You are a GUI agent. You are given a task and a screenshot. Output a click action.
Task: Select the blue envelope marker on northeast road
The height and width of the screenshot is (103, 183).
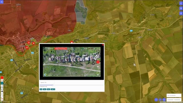(x=131, y=31)
